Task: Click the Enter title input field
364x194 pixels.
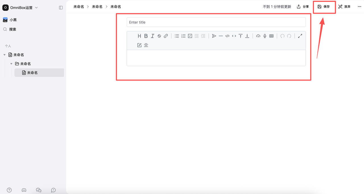Action: [216, 22]
